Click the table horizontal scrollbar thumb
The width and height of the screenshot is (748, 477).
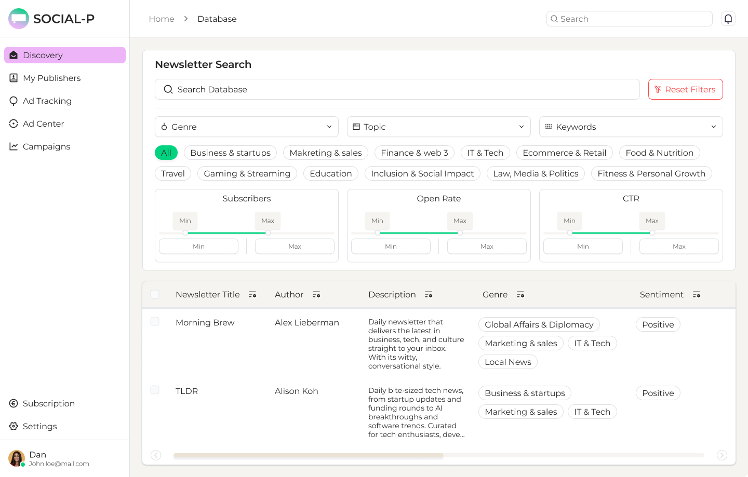point(308,455)
